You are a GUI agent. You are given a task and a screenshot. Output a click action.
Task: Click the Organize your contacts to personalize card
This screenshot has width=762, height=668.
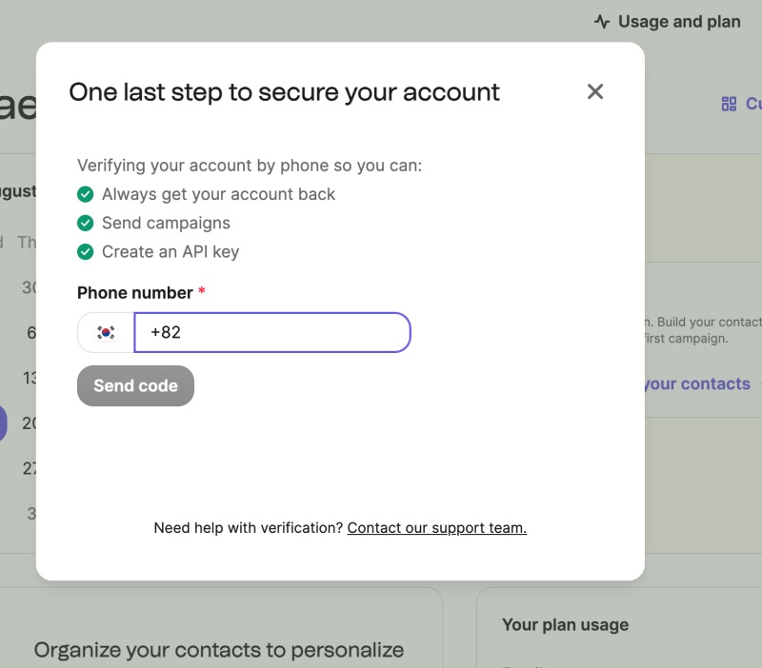[219, 650]
